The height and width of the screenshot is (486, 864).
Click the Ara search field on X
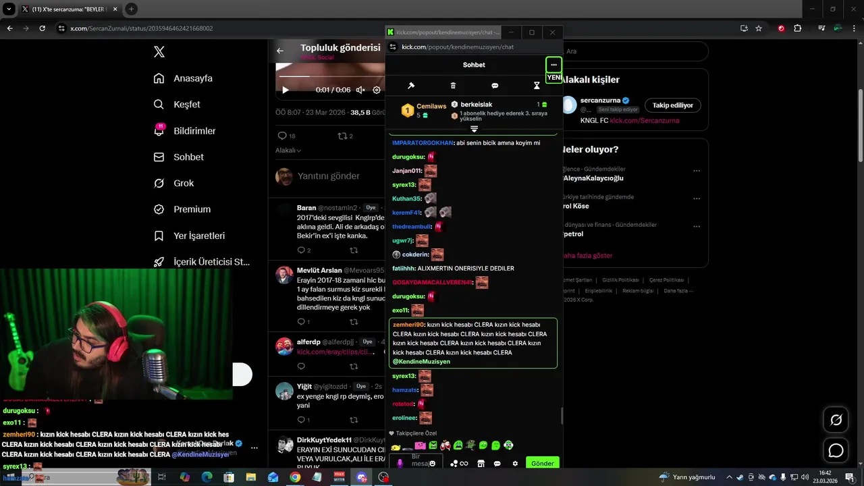634,51
